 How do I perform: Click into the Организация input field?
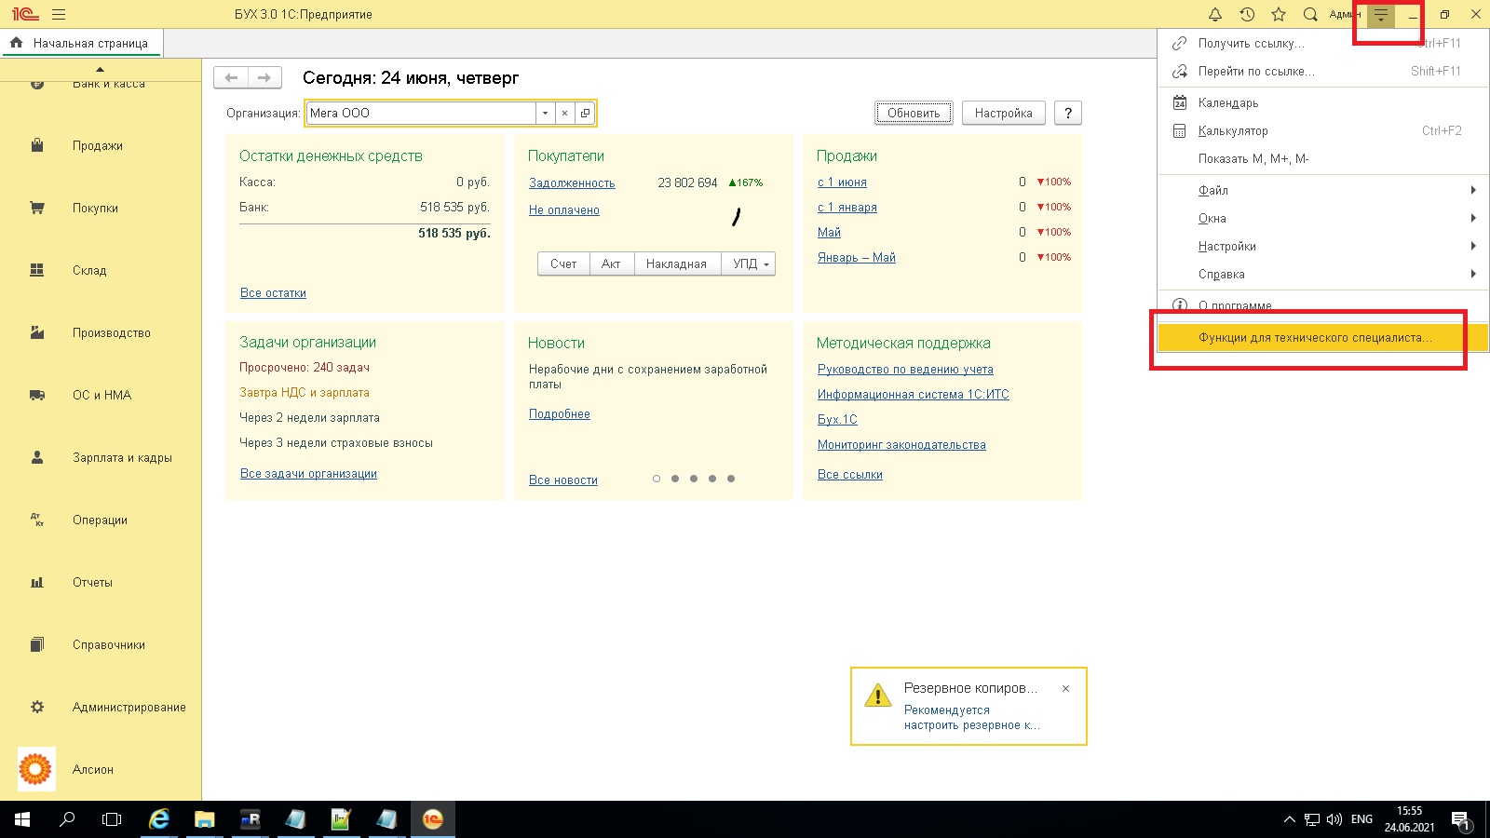(422, 114)
